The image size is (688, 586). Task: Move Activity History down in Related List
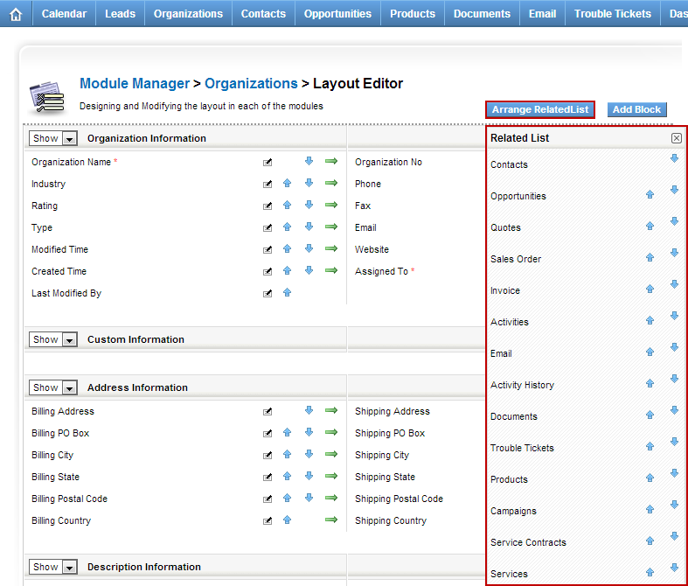tap(674, 379)
